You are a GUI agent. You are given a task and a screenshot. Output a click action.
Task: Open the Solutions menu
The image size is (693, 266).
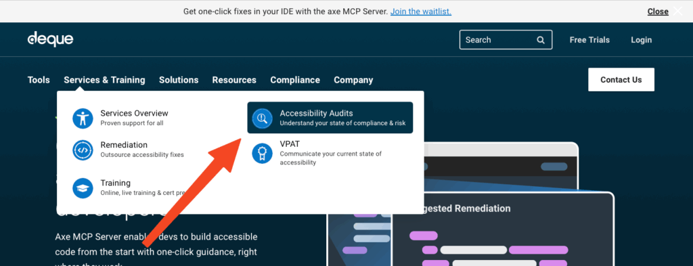coord(179,80)
